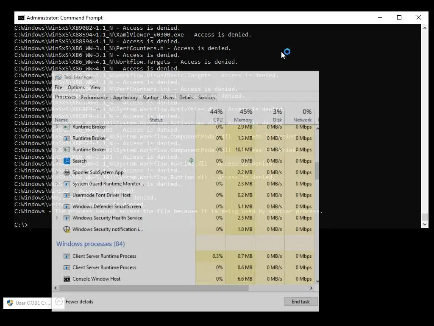Select the Spooler SubSystem App row name
The height and width of the screenshot is (326, 434).
(x=98, y=172)
